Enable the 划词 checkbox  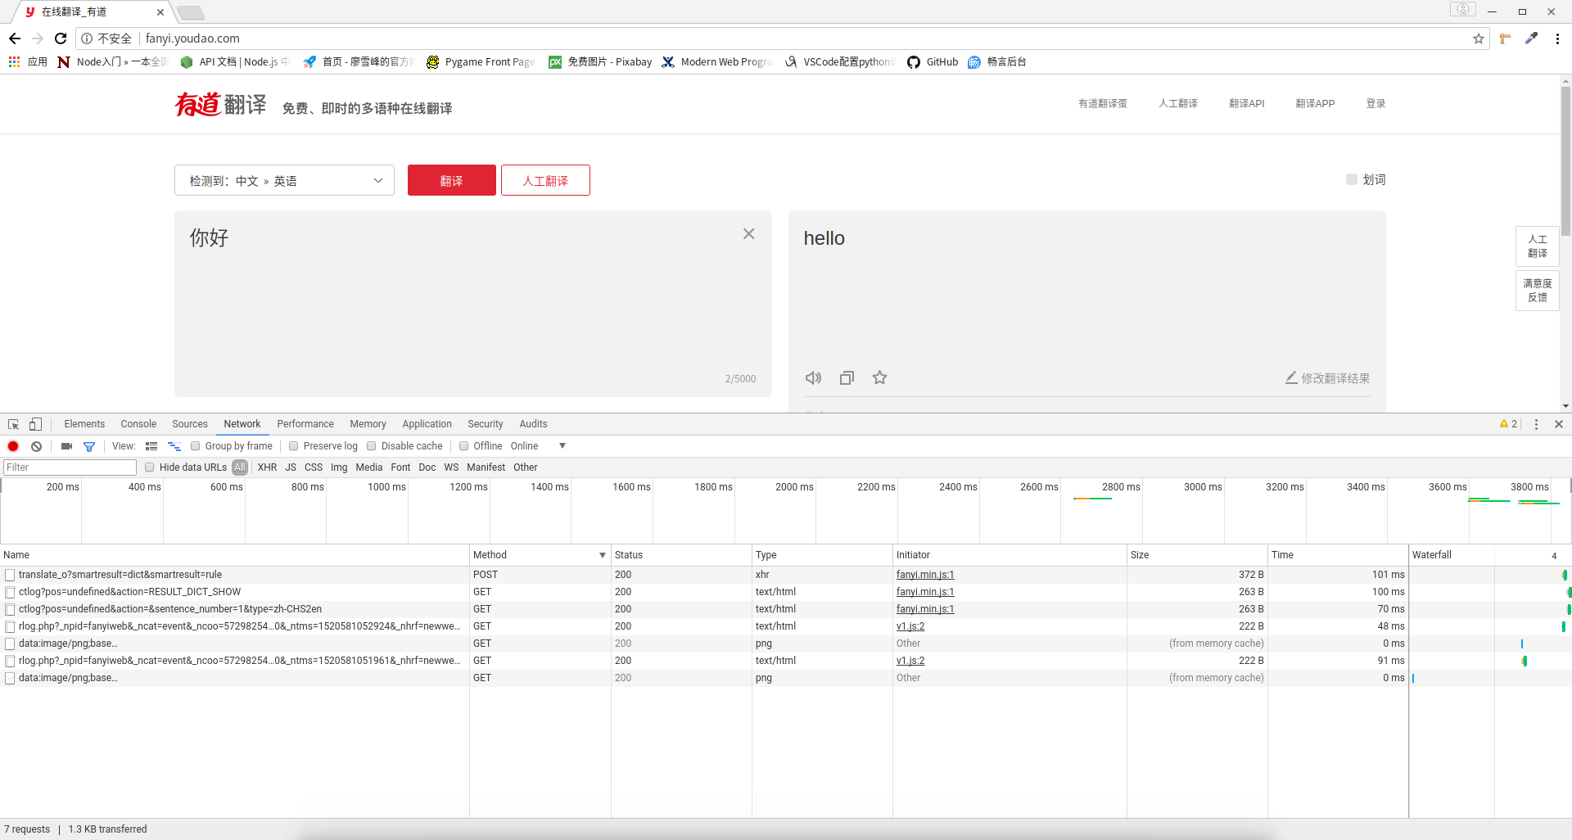(1352, 179)
